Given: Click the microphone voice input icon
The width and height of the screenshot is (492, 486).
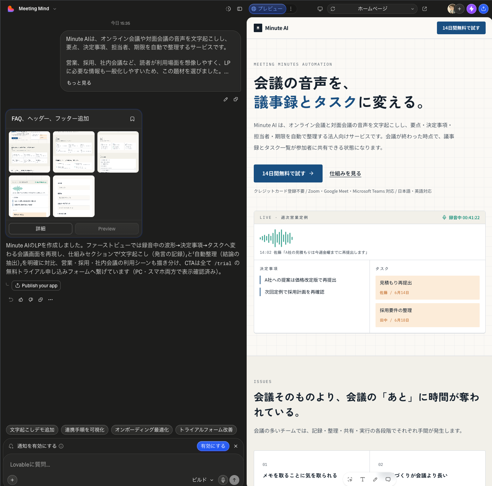Looking at the screenshot, I should pyautogui.click(x=223, y=480).
